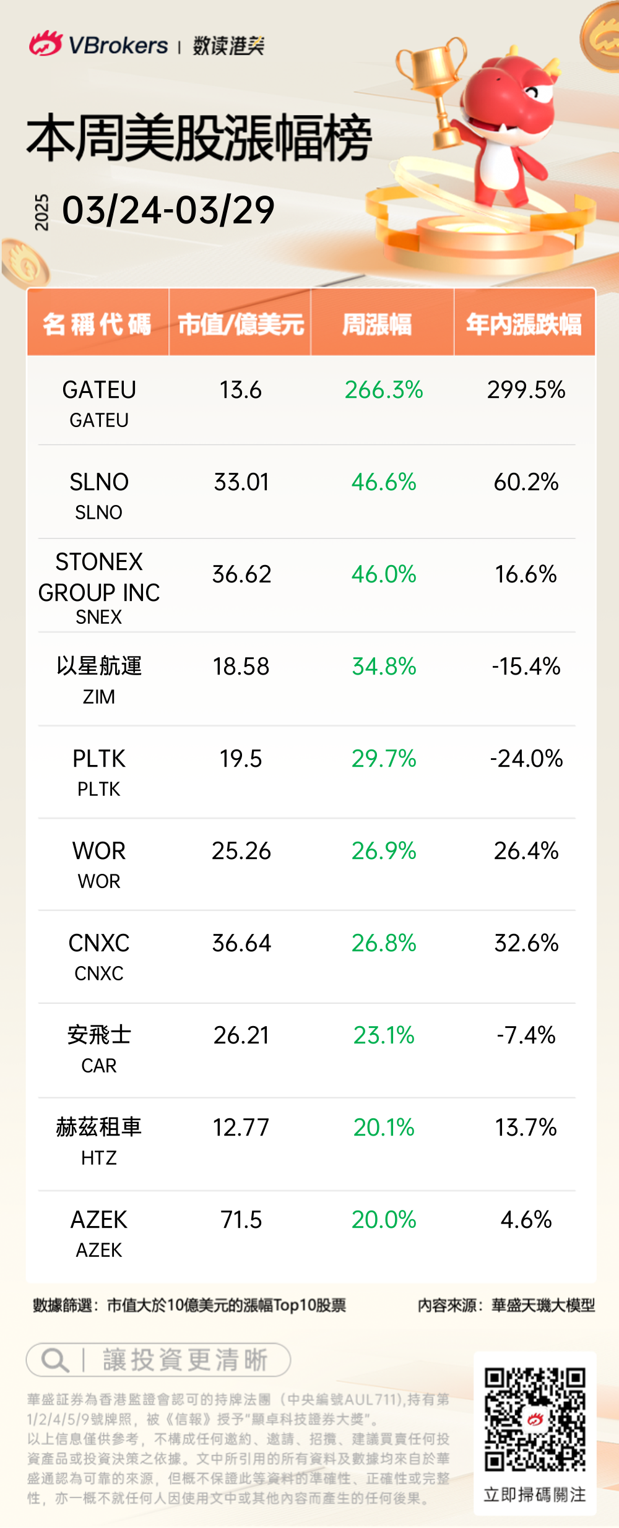This screenshot has height=1528, width=619.
Task: Click the 03/24-03/29 date range
Action: (168, 210)
